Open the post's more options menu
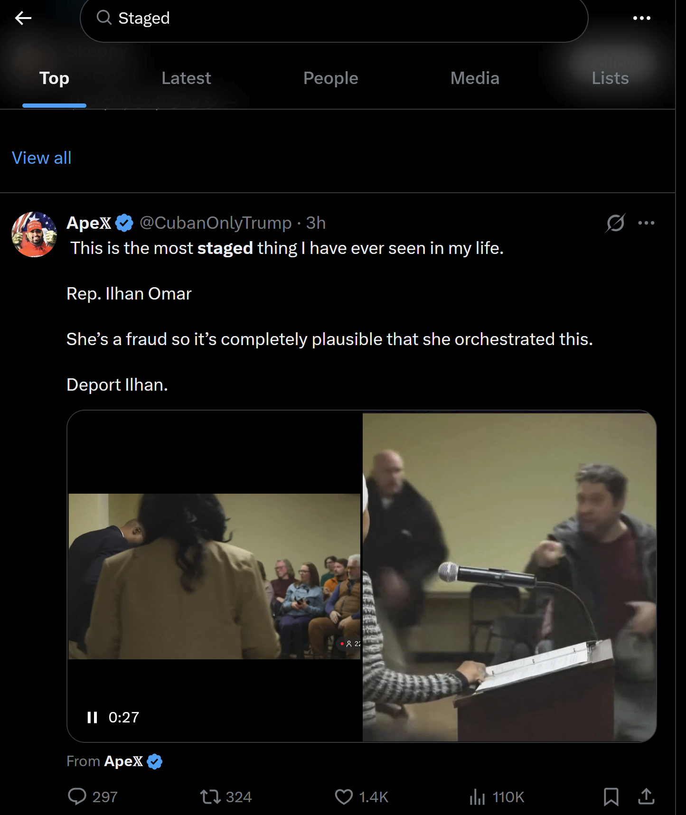Image resolution: width=686 pixels, height=815 pixels. [x=646, y=223]
